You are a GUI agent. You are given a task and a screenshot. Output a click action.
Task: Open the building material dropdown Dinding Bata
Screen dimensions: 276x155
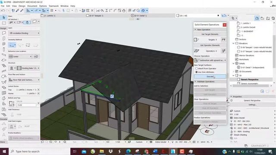pos(28,68)
